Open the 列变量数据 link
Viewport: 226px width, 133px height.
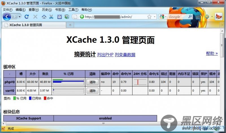pos(125,55)
